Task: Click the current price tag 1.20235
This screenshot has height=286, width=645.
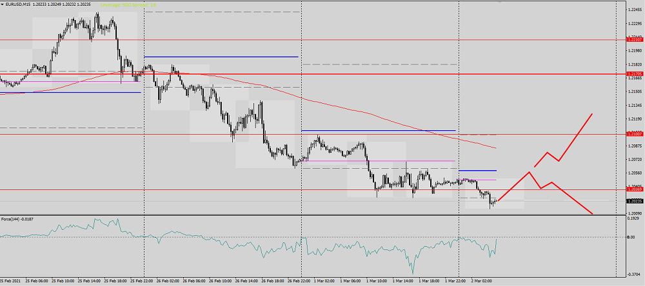Action: (x=634, y=201)
